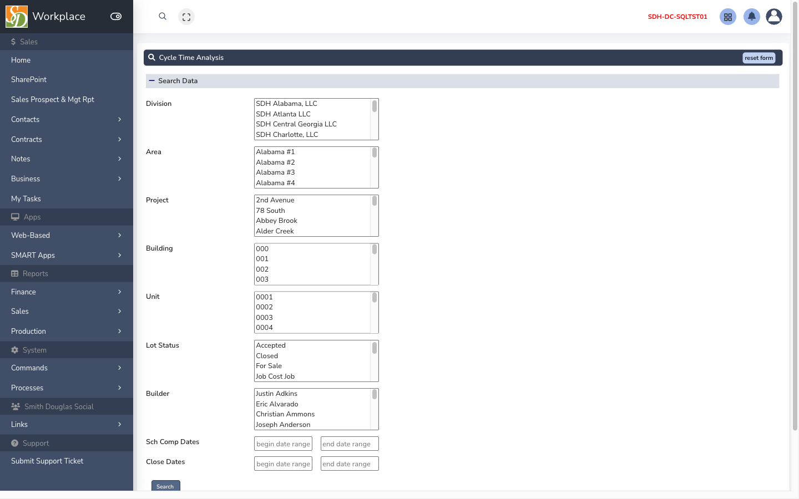The height and width of the screenshot is (499, 799).
Task: Expand the Production reports menu
Action: pyautogui.click(x=67, y=331)
